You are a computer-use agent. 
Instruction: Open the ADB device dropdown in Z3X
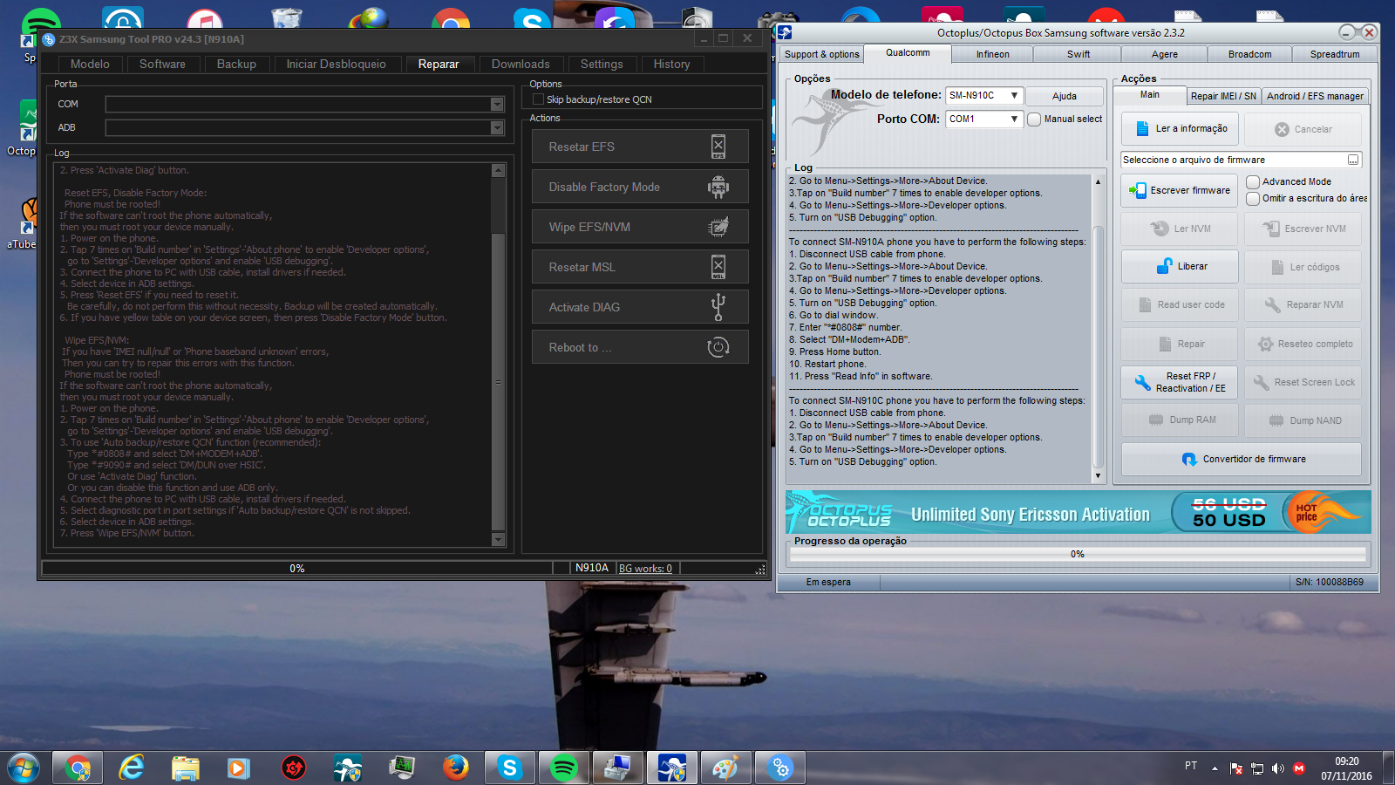click(x=497, y=128)
